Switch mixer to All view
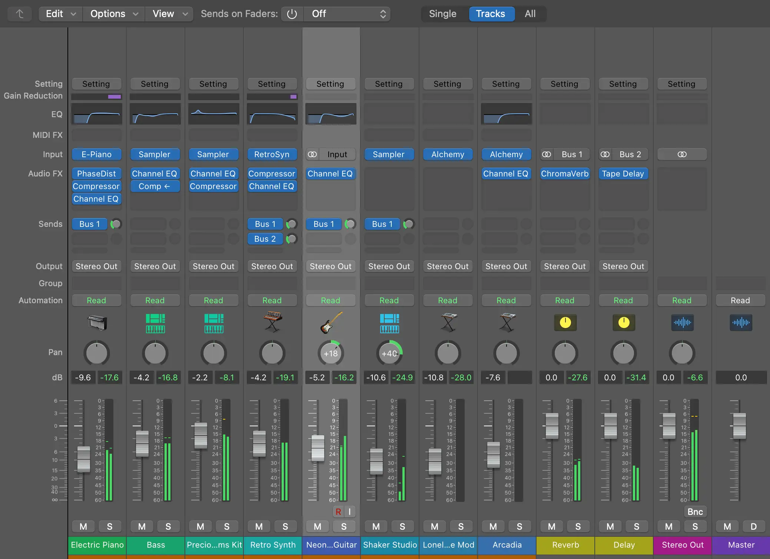770x559 pixels. pyautogui.click(x=530, y=14)
